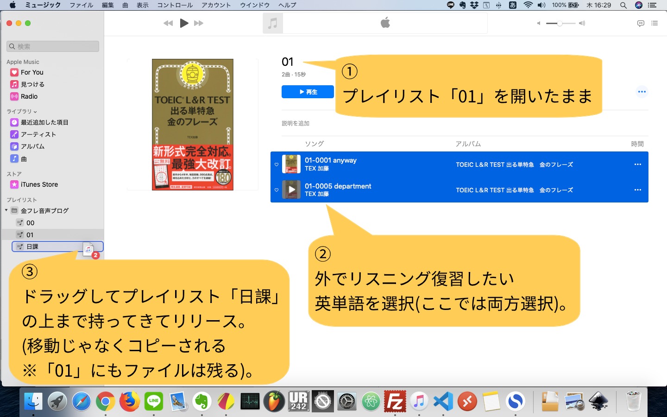Love the song 01-0001 anyway
The width and height of the screenshot is (667, 417).
276,164
